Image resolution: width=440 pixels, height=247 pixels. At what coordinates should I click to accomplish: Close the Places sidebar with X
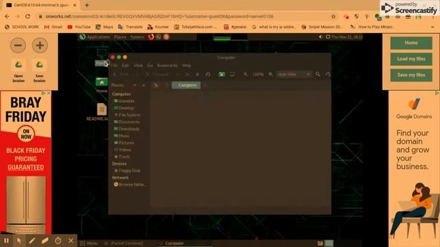[144, 85]
